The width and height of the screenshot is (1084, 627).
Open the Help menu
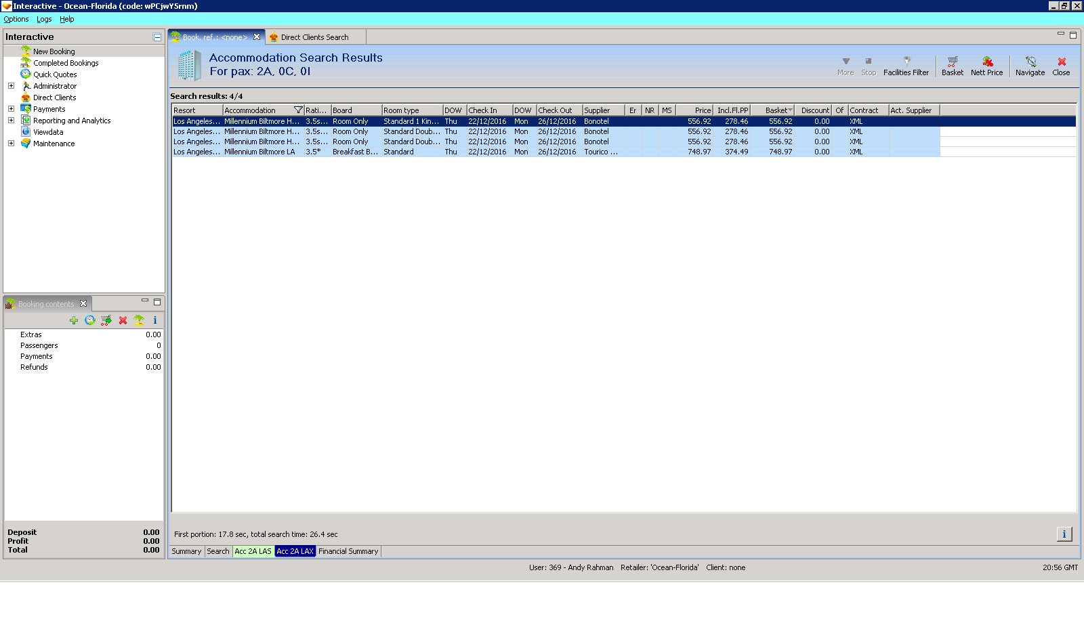pos(66,19)
